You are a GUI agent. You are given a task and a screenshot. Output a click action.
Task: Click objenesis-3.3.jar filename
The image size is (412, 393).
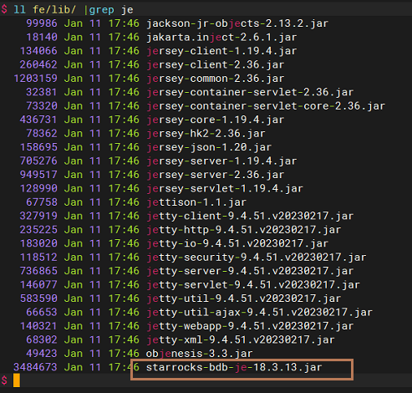click(x=200, y=354)
